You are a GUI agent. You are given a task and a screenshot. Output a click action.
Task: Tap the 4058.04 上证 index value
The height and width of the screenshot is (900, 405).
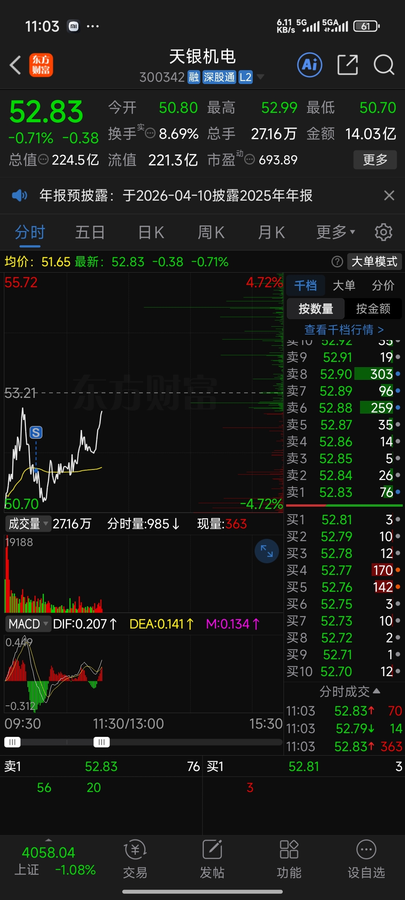tap(48, 852)
